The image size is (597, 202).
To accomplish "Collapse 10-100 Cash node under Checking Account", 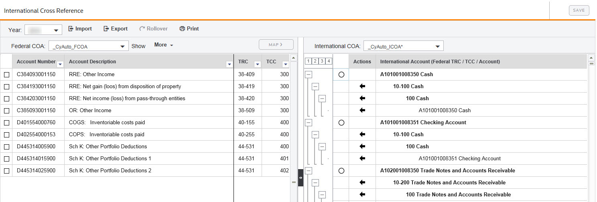I will pyautogui.click(x=315, y=135).
